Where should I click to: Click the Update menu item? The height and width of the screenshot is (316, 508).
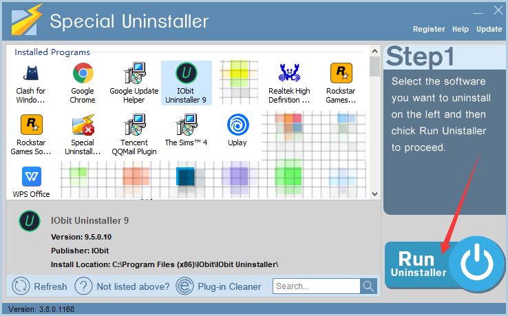(x=489, y=29)
